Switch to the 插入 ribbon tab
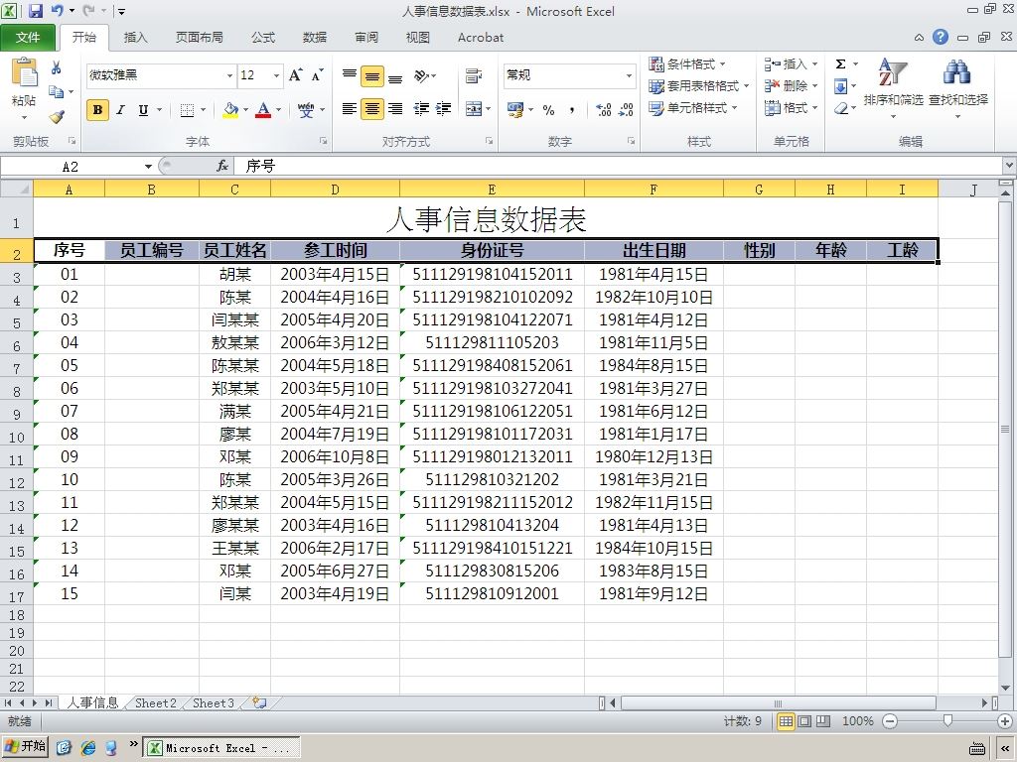This screenshot has width=1017, height=762. (135, 38)
